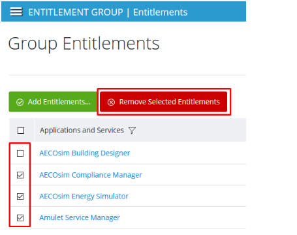297x235 pixels.
Task: Open the AECOsim Compliance Manager link
Action: [91, 175]
